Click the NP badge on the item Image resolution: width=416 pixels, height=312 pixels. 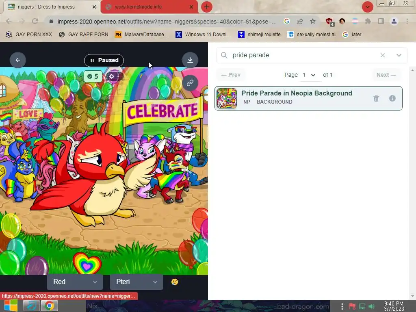click(247, 102)
